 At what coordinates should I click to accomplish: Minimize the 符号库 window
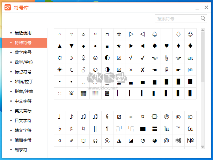coord(197,8)
